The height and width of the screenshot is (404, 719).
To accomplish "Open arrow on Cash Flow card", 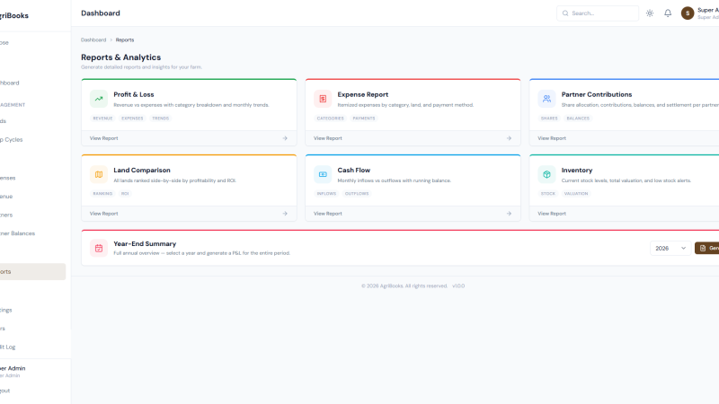I will click(509, 214).
